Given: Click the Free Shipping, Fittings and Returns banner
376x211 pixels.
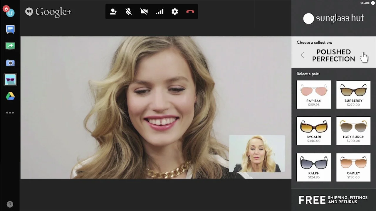Looking at the screenshot, I should coord(333,200).
